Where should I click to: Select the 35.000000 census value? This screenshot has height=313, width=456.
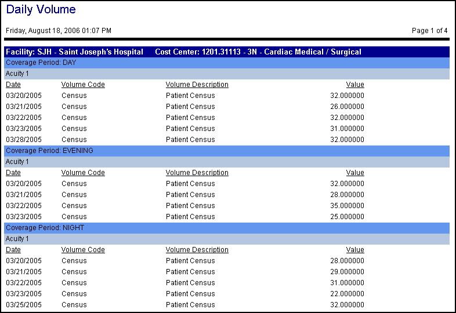pyautogui.click(x=347, y=206)
